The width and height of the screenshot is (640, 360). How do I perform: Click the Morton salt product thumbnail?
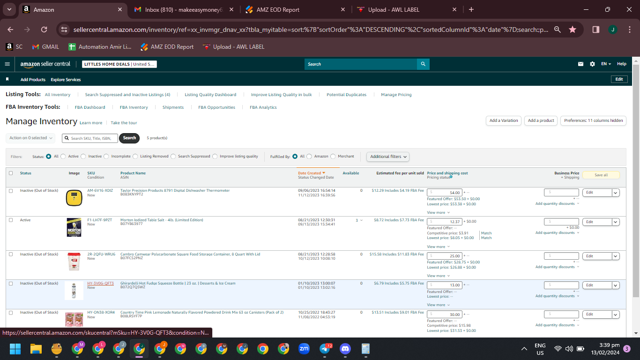(x=74, y=227)
